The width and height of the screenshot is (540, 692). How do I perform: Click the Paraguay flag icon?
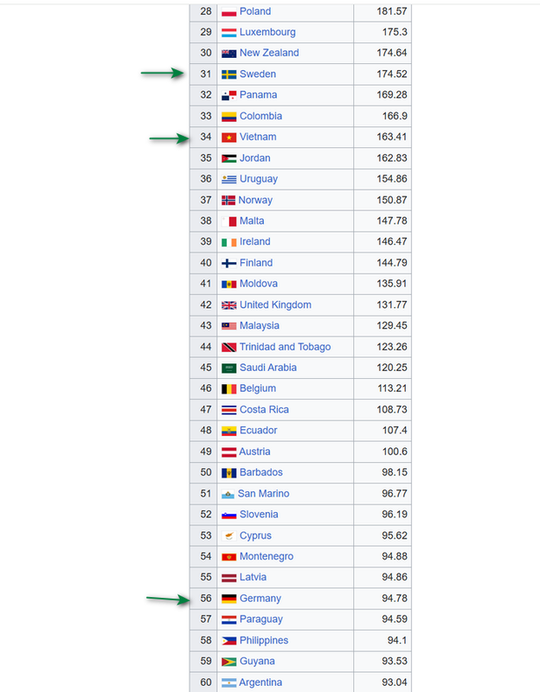[228, 620]
